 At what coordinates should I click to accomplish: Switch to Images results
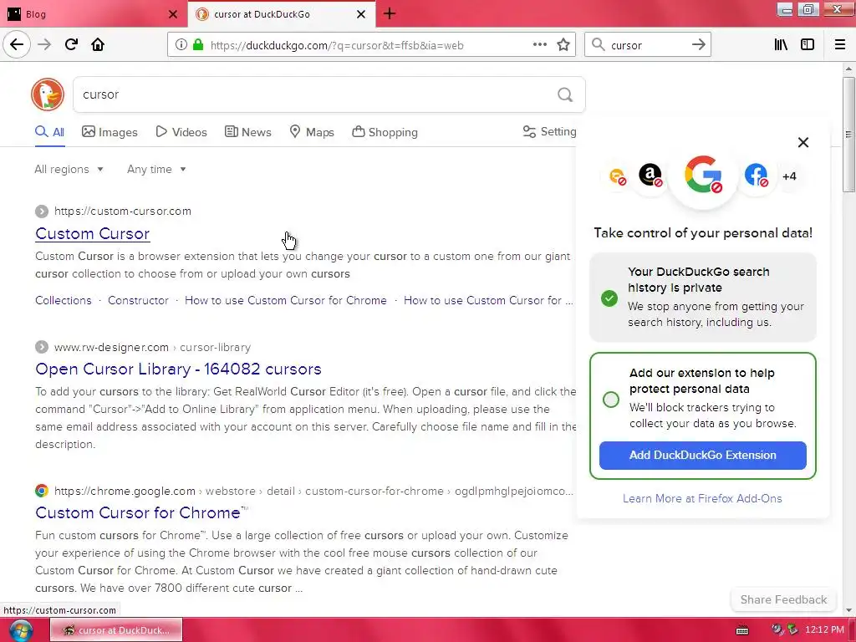pos(110,132)
